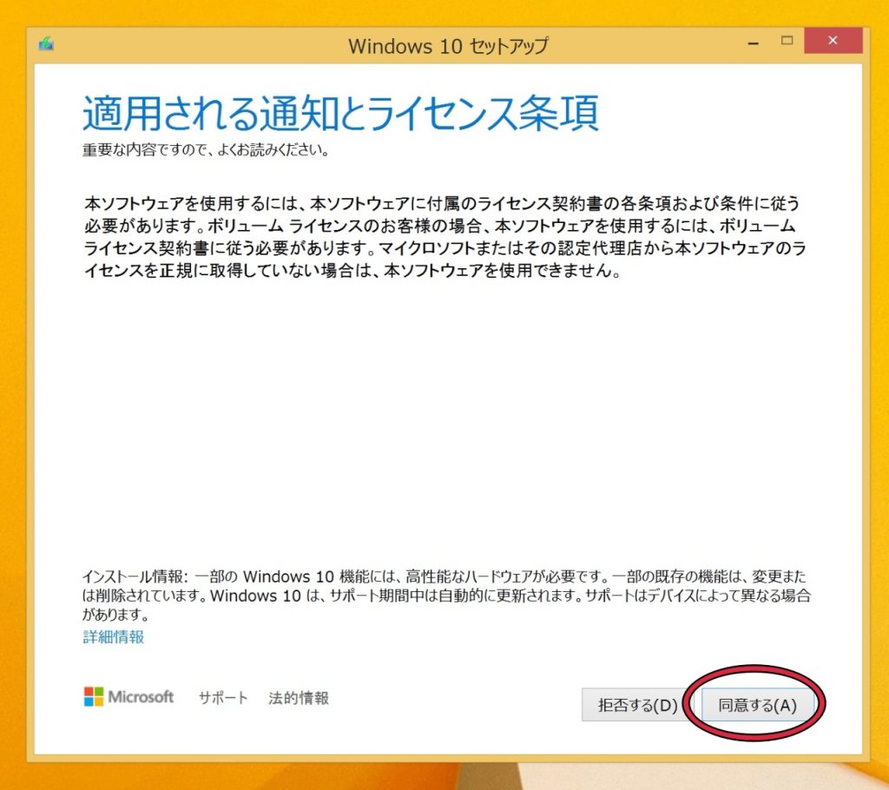
Task: Click the 適用される通知とライセンス条項 heading
Action: click(339, 109)
